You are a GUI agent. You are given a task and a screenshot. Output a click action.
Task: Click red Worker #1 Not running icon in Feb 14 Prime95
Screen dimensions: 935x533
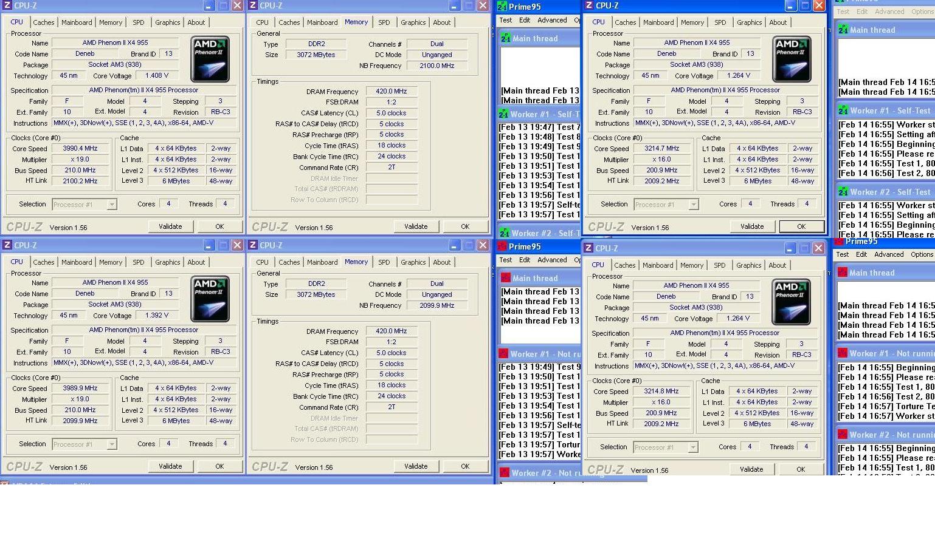click(843, 353)
